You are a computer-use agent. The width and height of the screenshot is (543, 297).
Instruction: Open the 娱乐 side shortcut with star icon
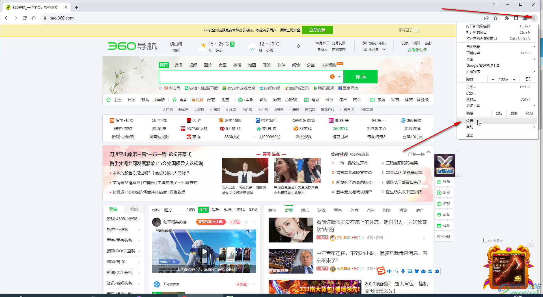click(x=443, y=182)
